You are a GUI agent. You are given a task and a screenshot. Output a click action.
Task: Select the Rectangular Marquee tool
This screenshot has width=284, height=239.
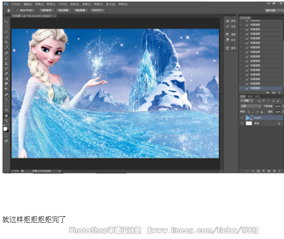click(x=6, y=27)
